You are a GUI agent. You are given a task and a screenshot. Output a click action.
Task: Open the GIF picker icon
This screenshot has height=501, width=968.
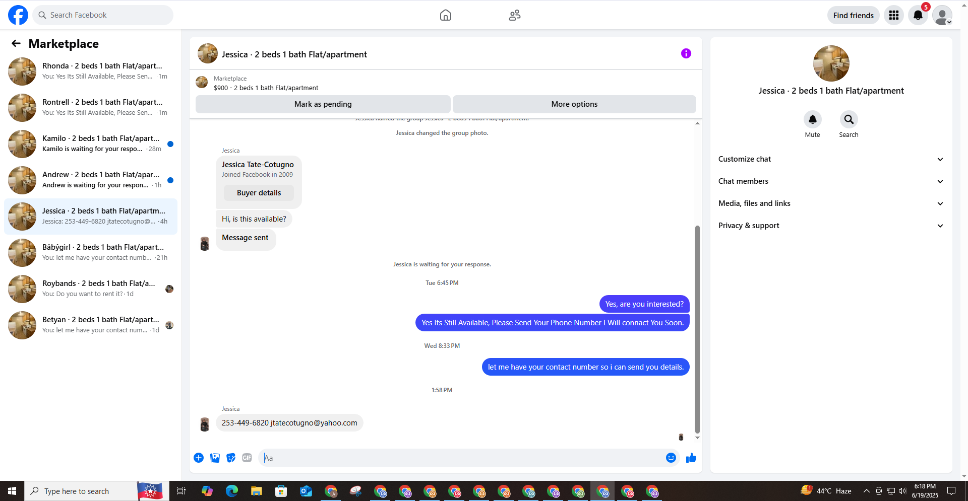(x=247, y=458)
